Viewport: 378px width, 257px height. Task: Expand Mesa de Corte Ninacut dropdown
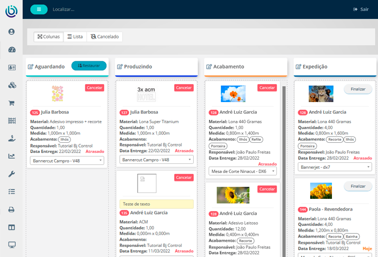point(242,171)
